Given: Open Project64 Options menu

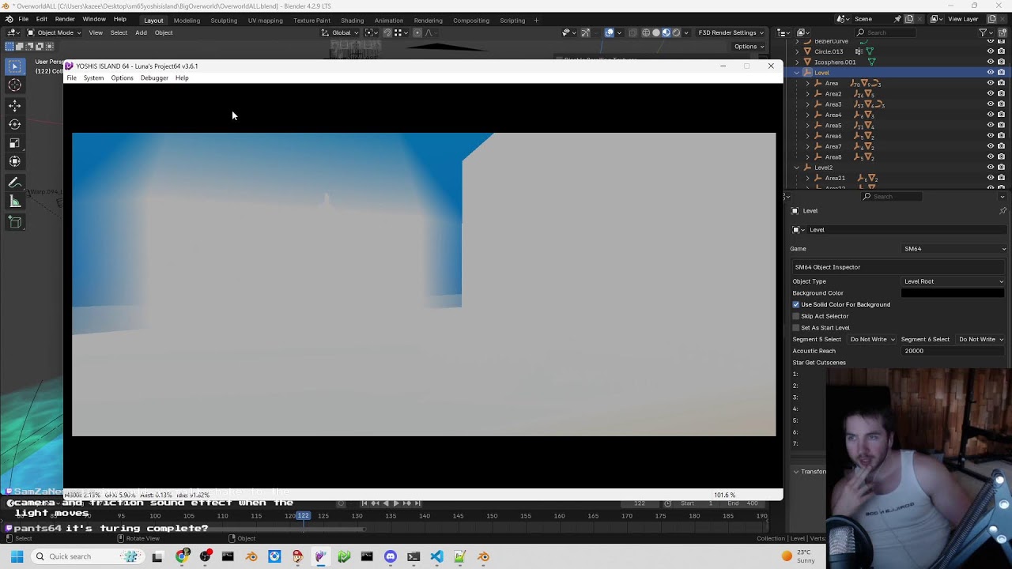Looking at the screenshot, I should [122, 78].
